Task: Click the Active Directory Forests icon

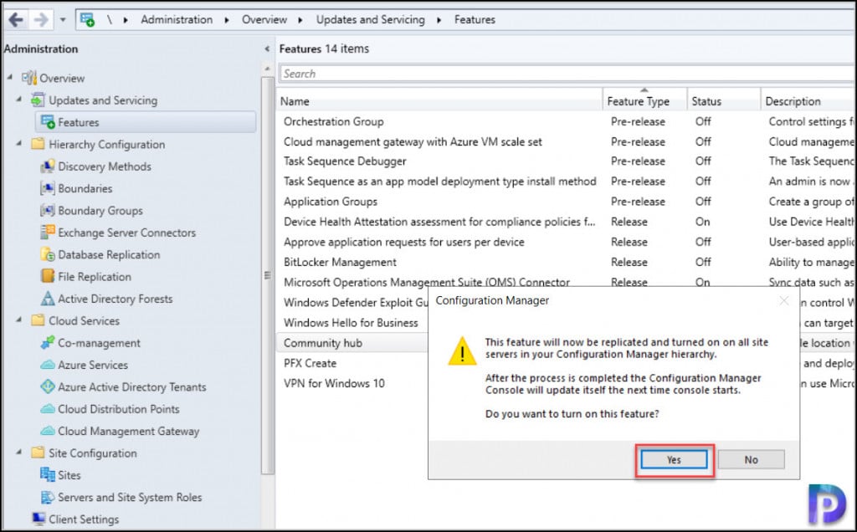Action: [x=48, y=299]
